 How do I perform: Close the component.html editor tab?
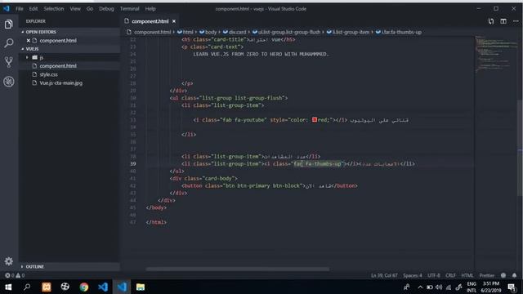point(174,21)
